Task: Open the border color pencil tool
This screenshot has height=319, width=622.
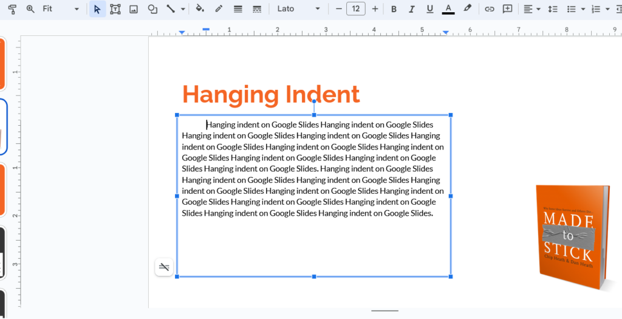Action: click(219, 9)
